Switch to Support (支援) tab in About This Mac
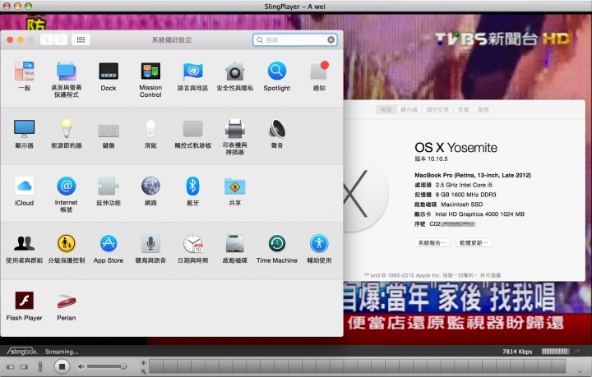 pos(463,109)
